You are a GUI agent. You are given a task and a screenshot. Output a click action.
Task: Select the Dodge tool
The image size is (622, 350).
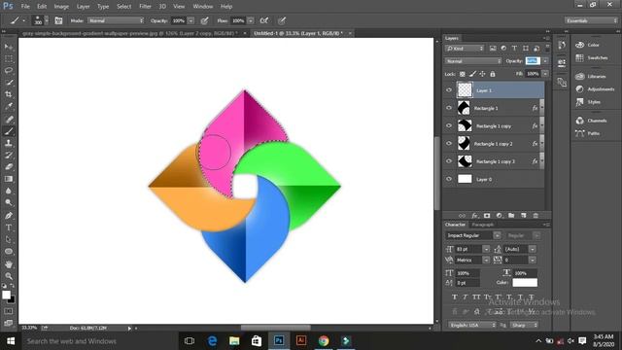pyautogui.click(x=9, y=203)
